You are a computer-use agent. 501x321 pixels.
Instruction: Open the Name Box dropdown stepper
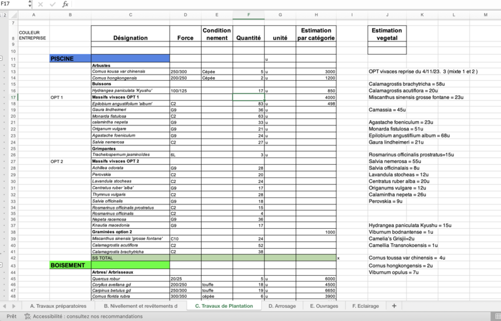tap(29, 4)
